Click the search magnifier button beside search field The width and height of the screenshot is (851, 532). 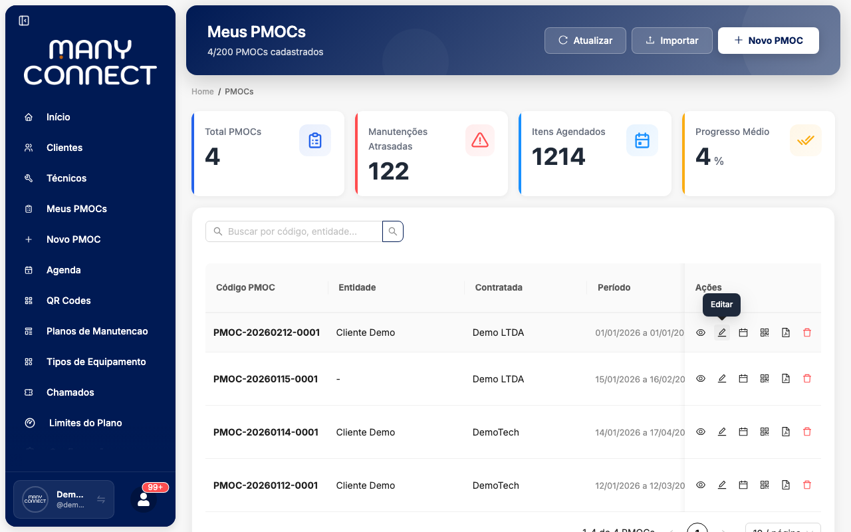pos(393,231)
